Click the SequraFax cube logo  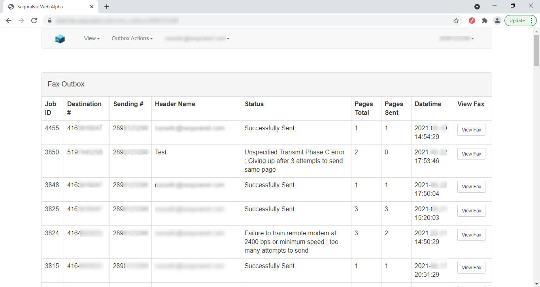pos(60,39)
